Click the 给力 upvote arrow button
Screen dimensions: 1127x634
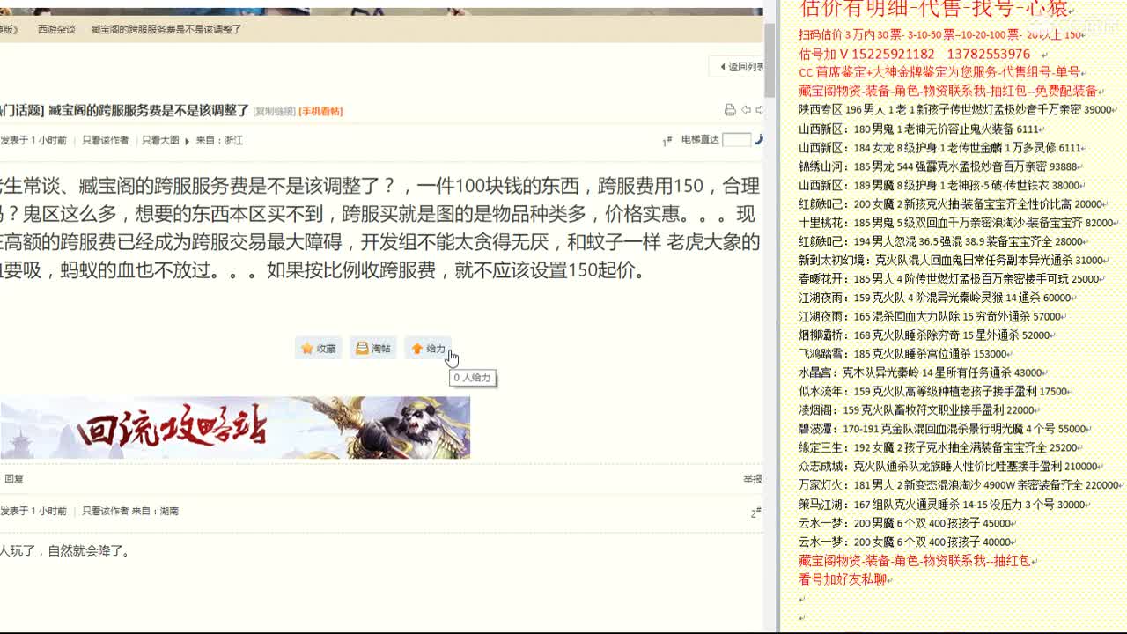[x=428, y=349]
